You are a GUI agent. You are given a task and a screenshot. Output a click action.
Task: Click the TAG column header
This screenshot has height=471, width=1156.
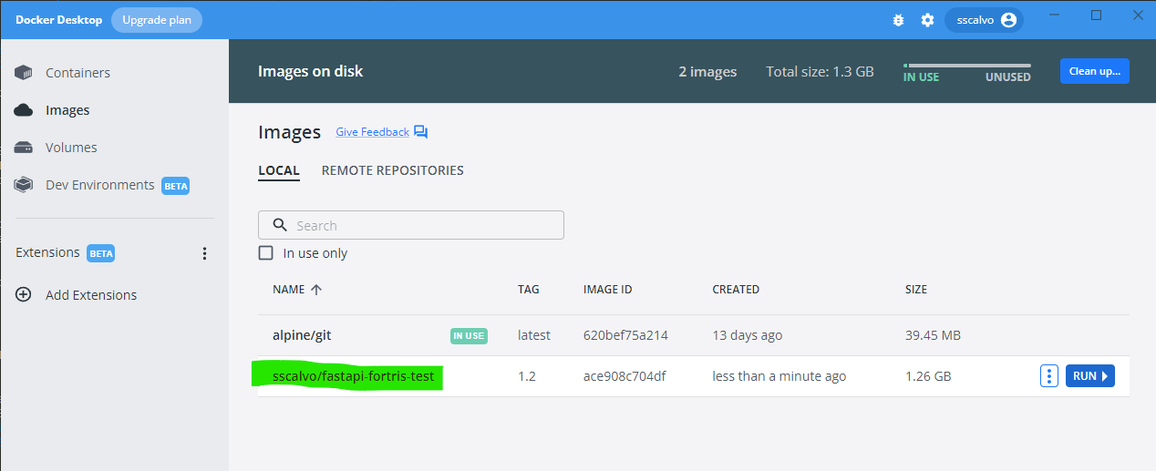(529, 290)
